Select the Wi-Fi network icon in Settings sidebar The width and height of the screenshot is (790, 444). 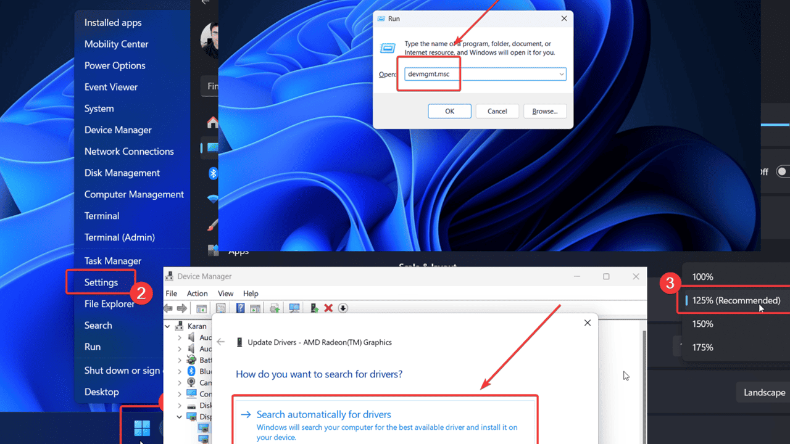[x=213, y=199]
